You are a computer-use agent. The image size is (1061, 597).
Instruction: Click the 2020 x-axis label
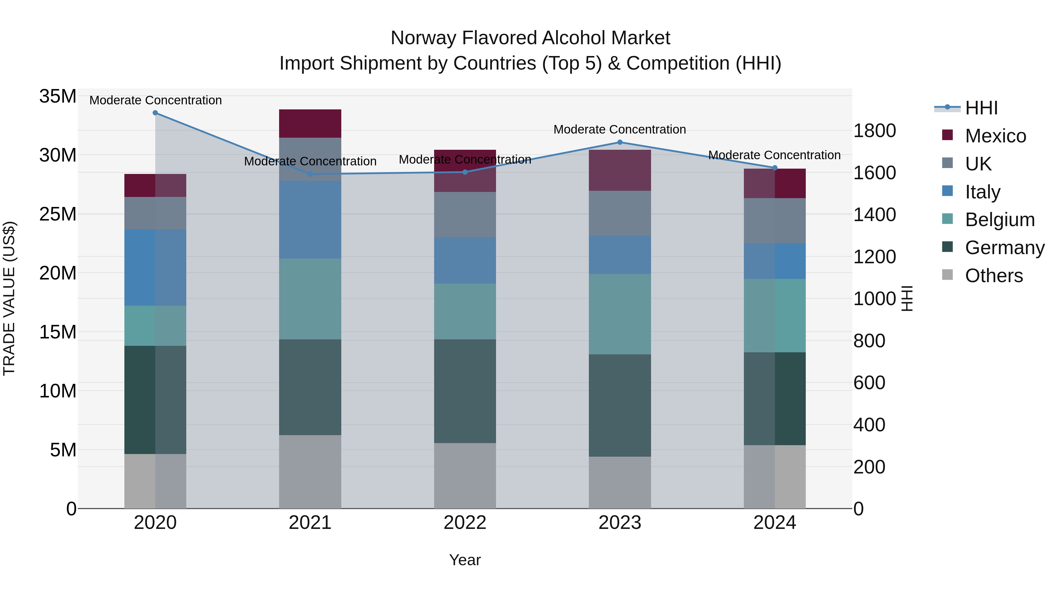point(155,523)
